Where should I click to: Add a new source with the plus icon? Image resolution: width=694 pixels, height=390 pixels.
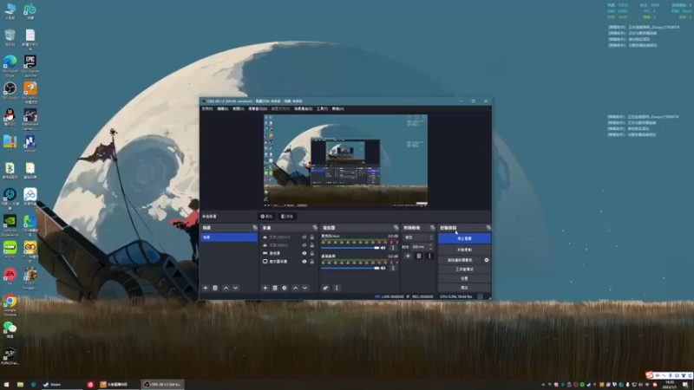(x=265, y=288)
